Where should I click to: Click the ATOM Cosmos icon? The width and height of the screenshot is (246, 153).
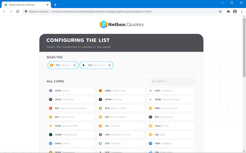[x=100, y=99]
